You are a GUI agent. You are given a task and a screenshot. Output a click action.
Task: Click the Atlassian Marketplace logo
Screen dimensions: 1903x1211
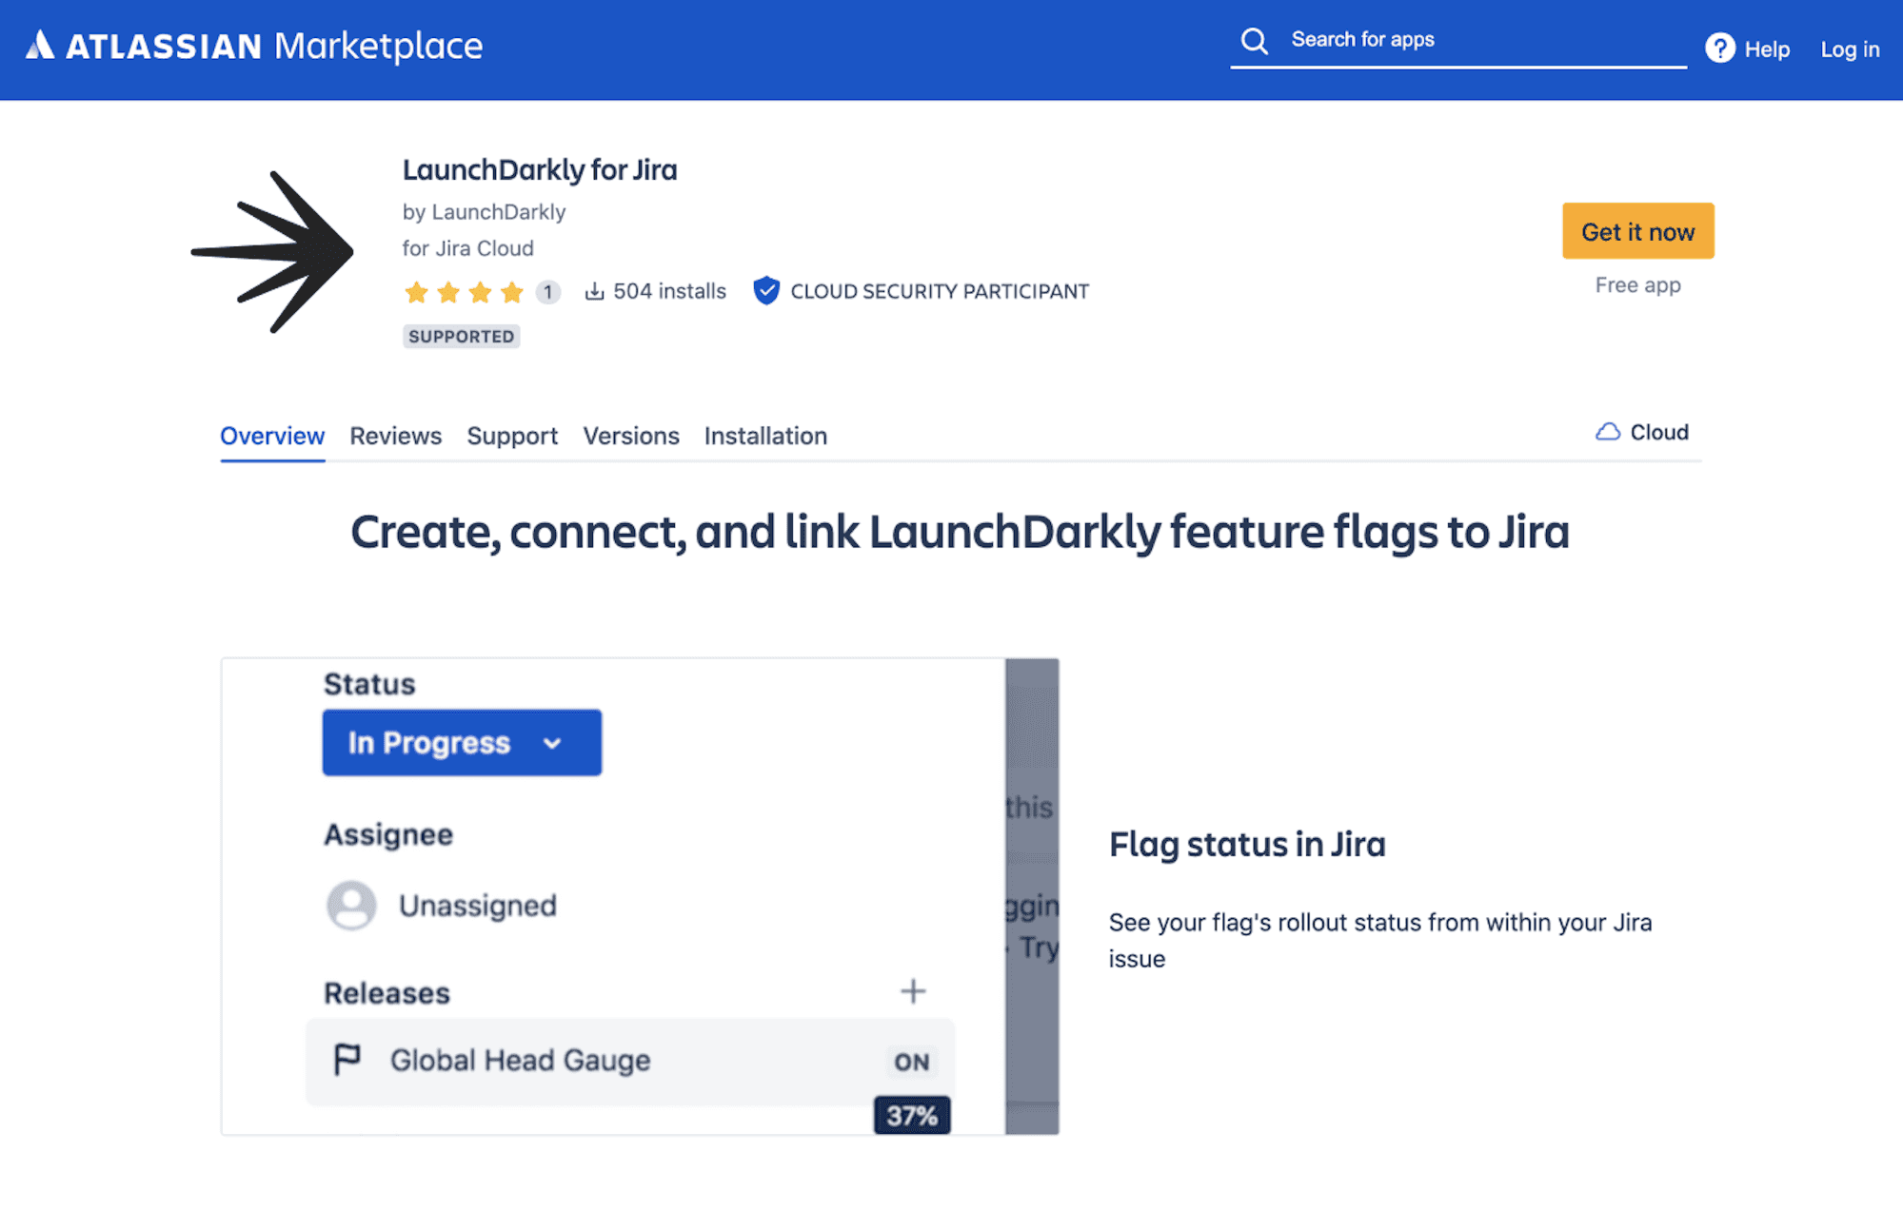(254, 46)
